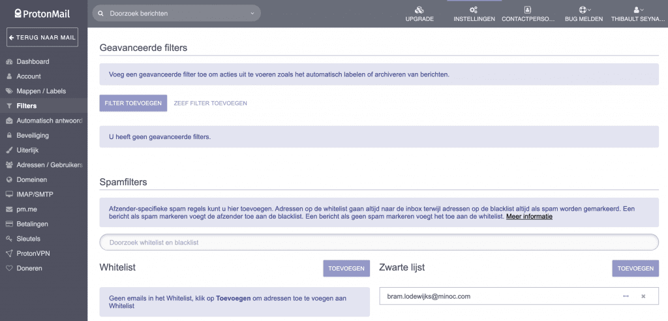
Task: Open the Thibault Seyna user menu
Action: point(638,14)
